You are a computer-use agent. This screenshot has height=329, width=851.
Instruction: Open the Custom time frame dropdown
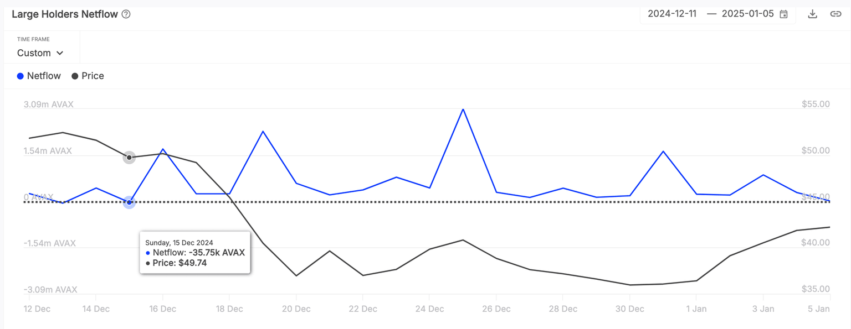coord(40,53)
